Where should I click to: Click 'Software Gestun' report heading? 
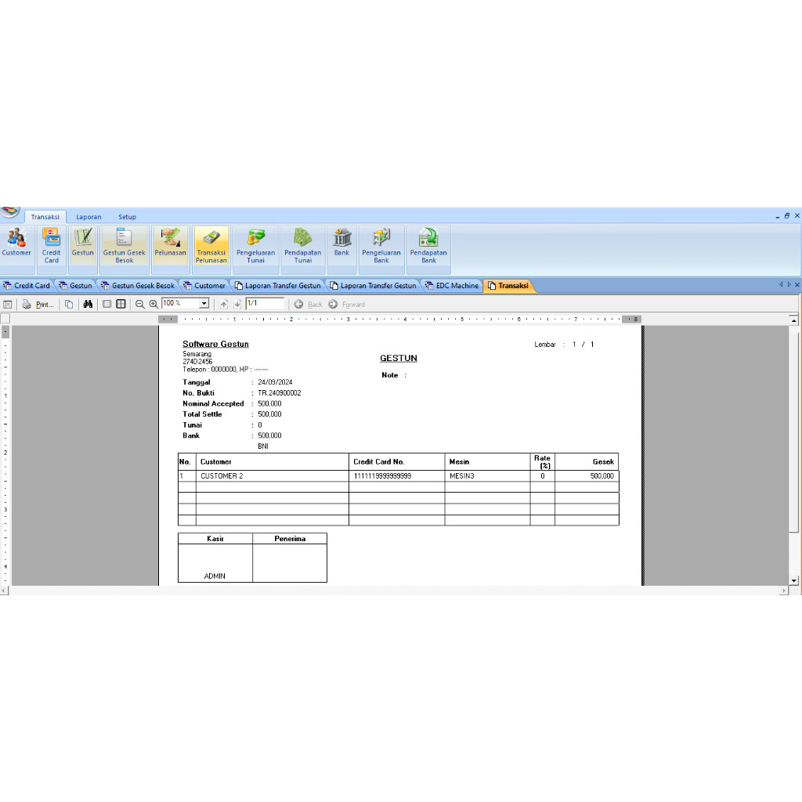(216, 345)
